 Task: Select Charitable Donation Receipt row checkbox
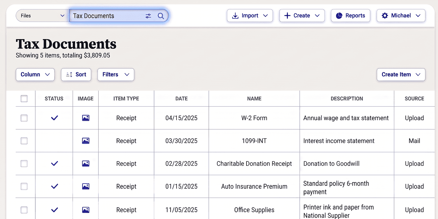pos(24,164)
